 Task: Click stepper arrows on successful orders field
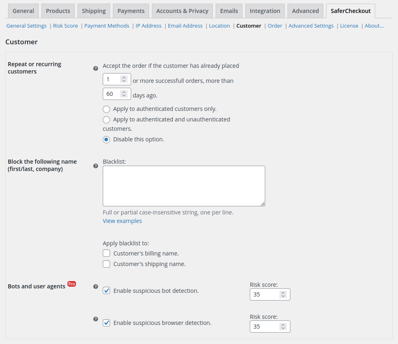[x=124, y=79]
